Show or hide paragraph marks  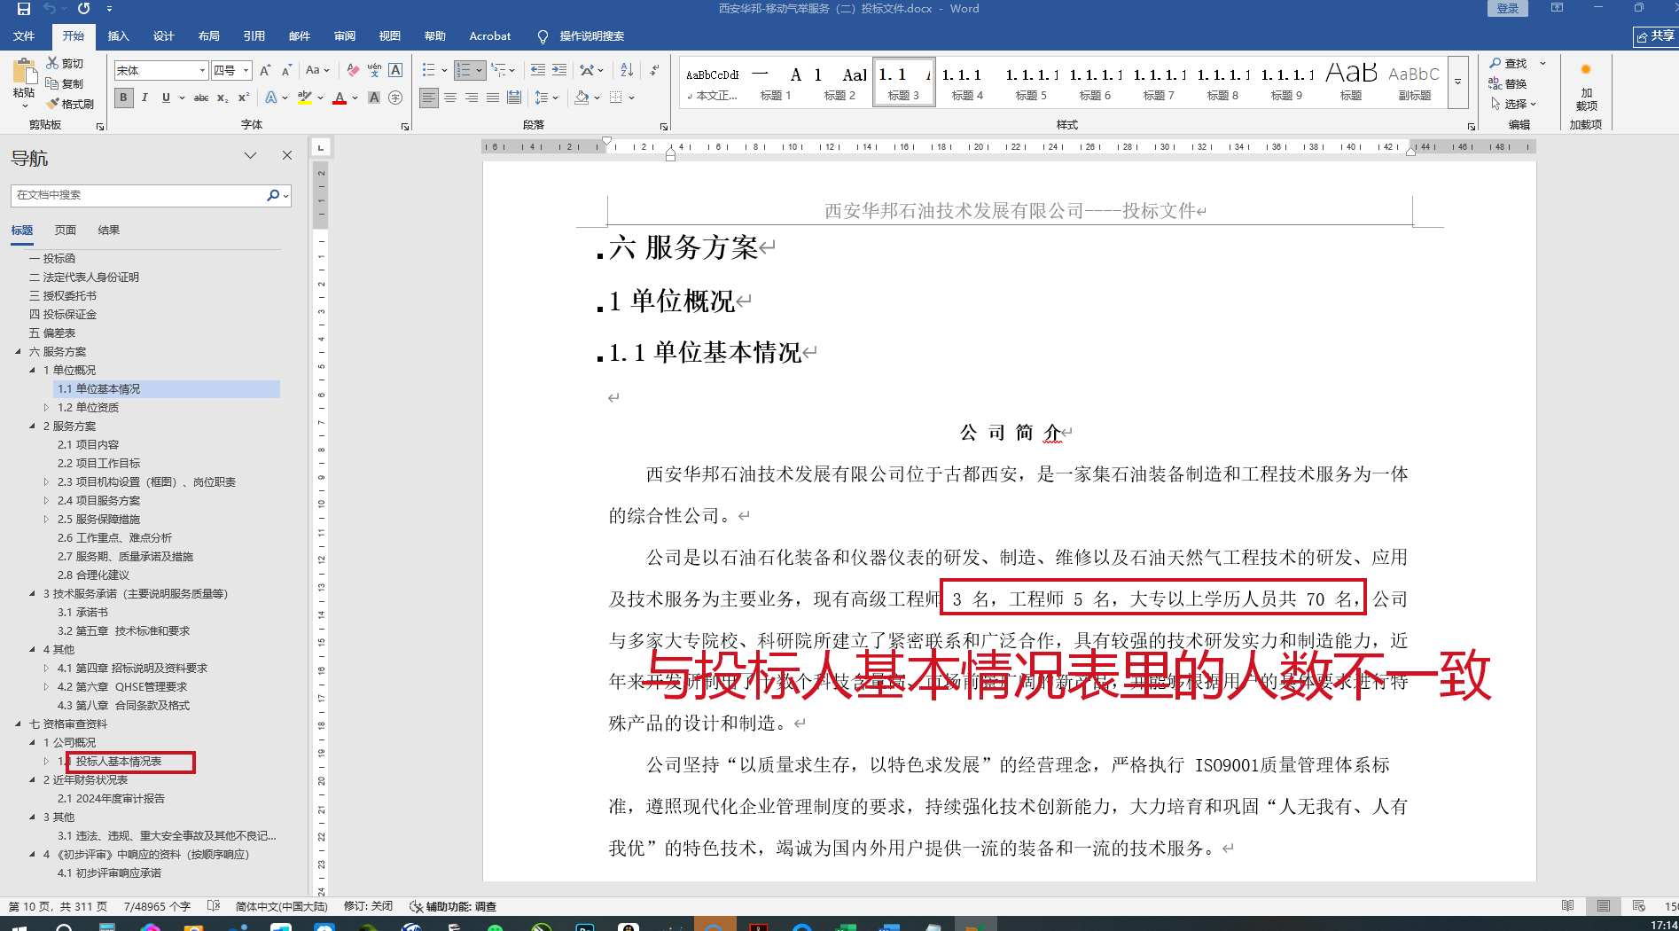click(x=654, y=70)
